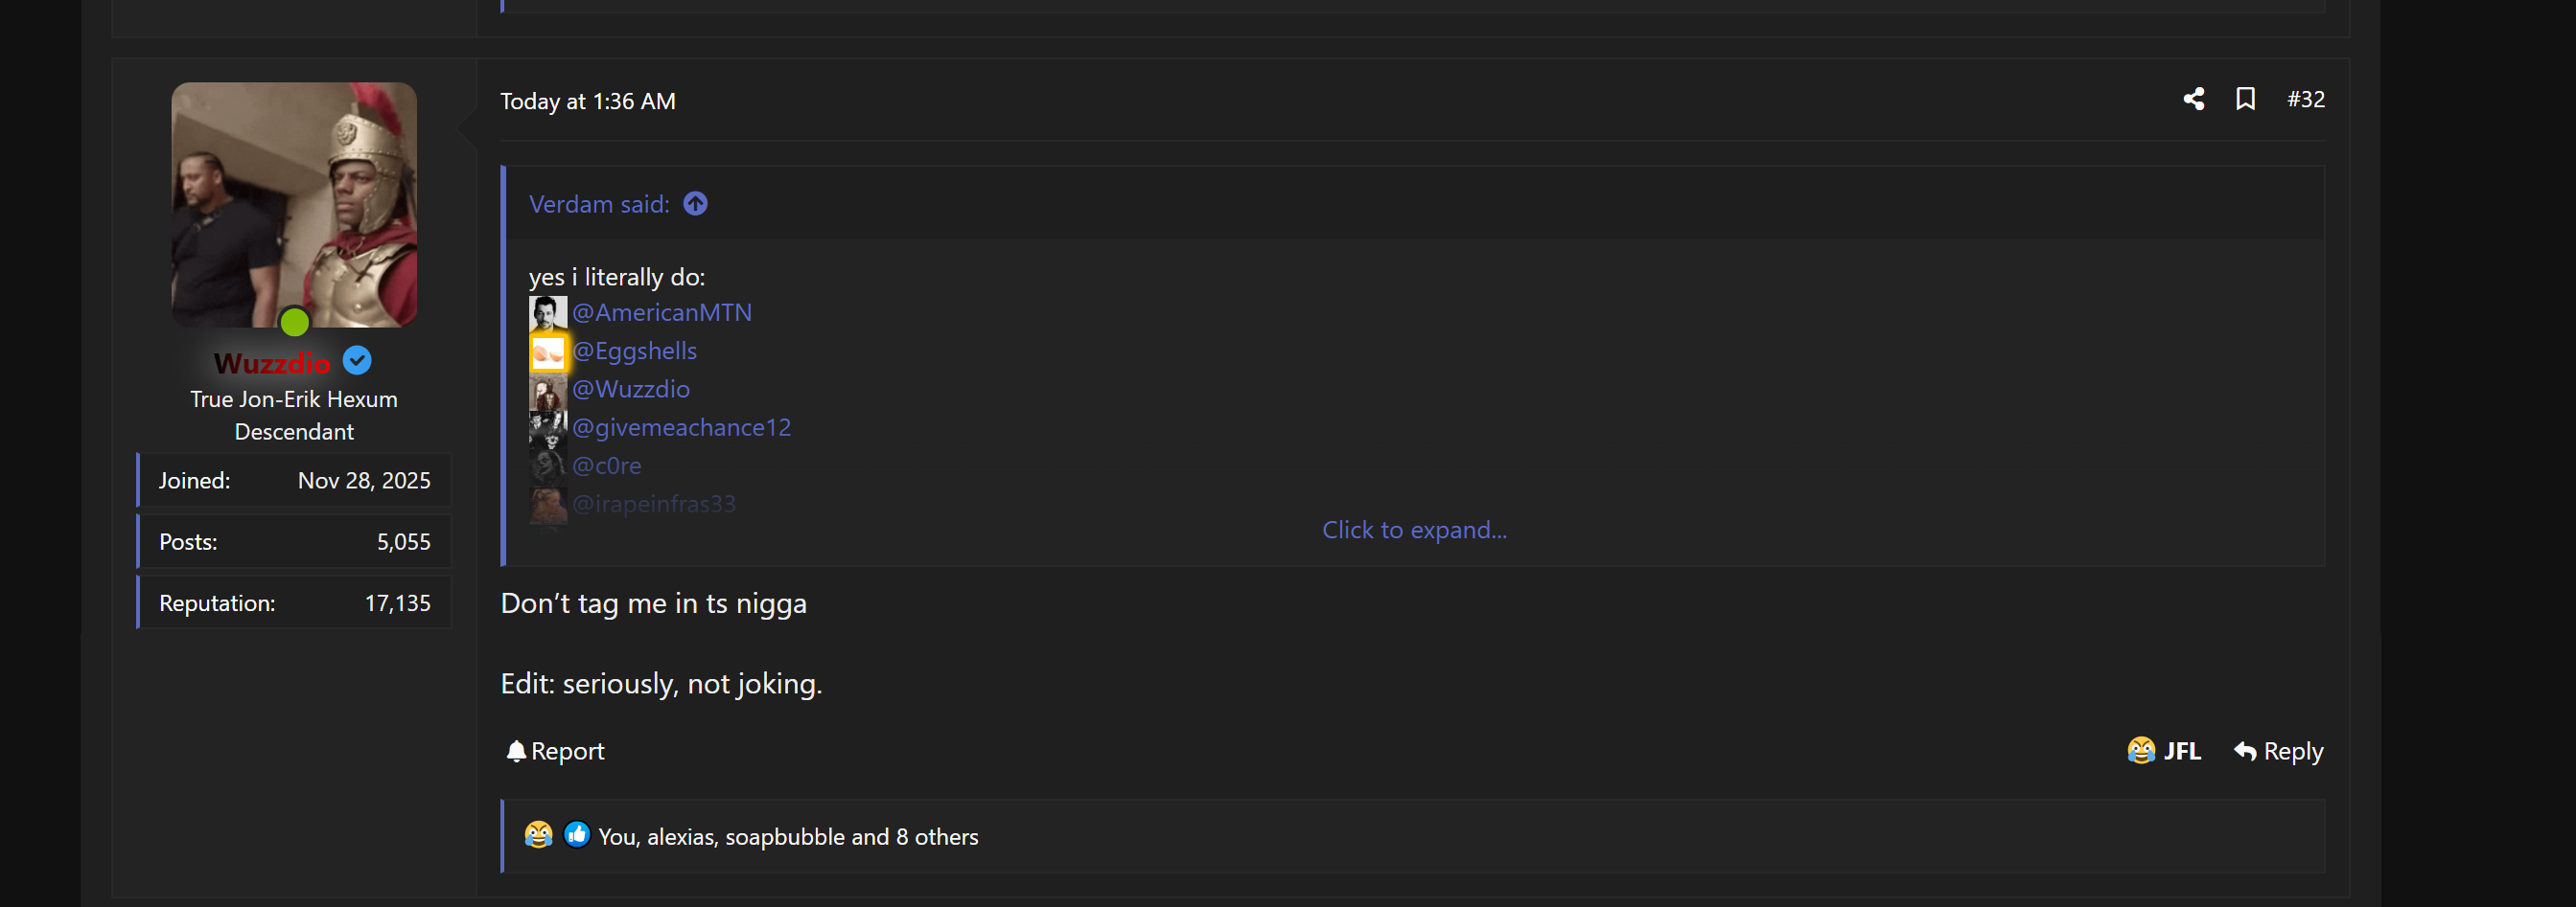Click the laughing emoji in the reactions bar
This screenshot has height=907, width=2576.
[x=537, y=835]
